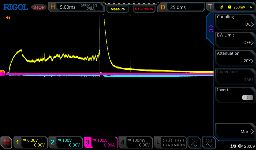The width and height of the screenshot is (256, 150).
Task: Open the horizontal timebase 5.00ms setting
Action: tap(76, 7)
